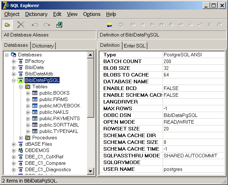Click the Delete (X) toolbar icon

[x=21, y=25]
